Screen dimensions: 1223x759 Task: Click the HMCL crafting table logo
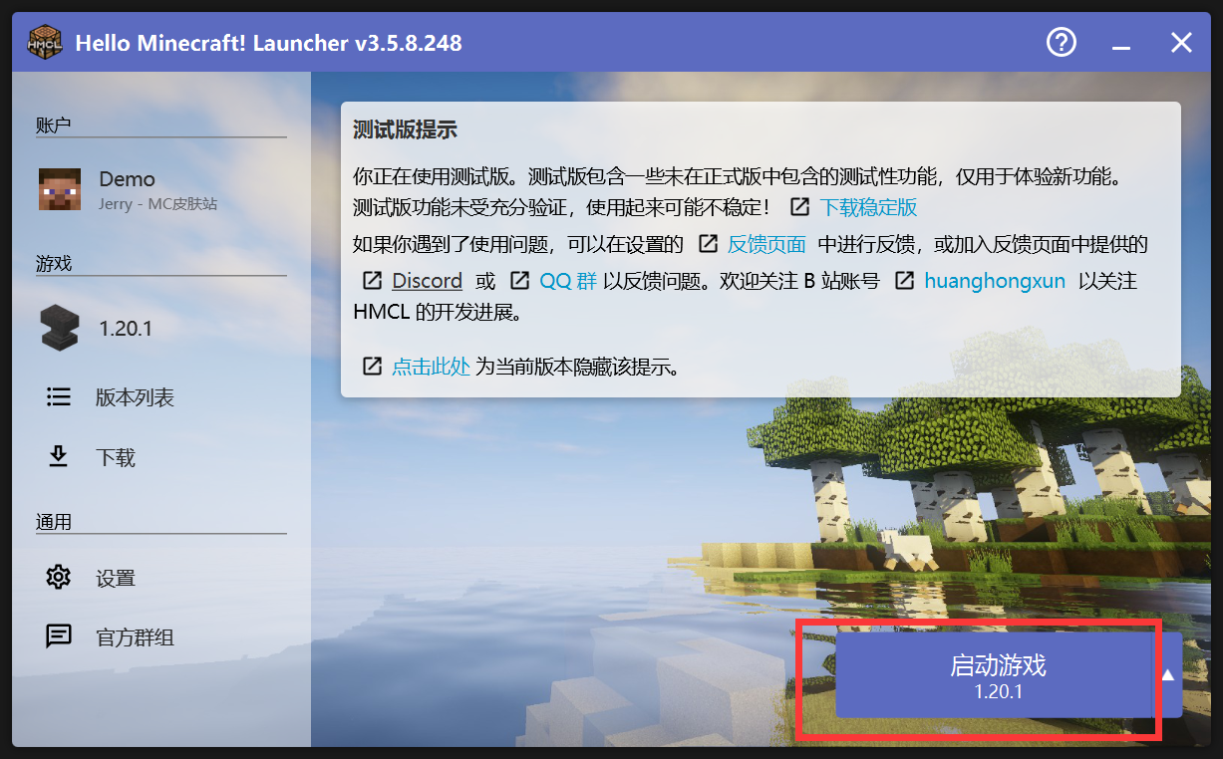44,42
